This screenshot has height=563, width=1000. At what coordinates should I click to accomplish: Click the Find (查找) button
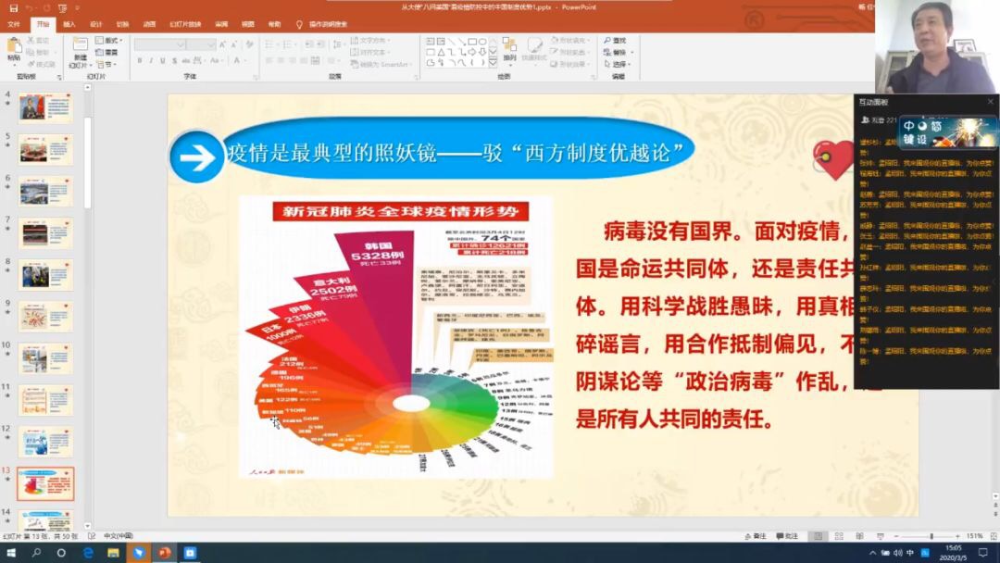(x=615, y=41)
